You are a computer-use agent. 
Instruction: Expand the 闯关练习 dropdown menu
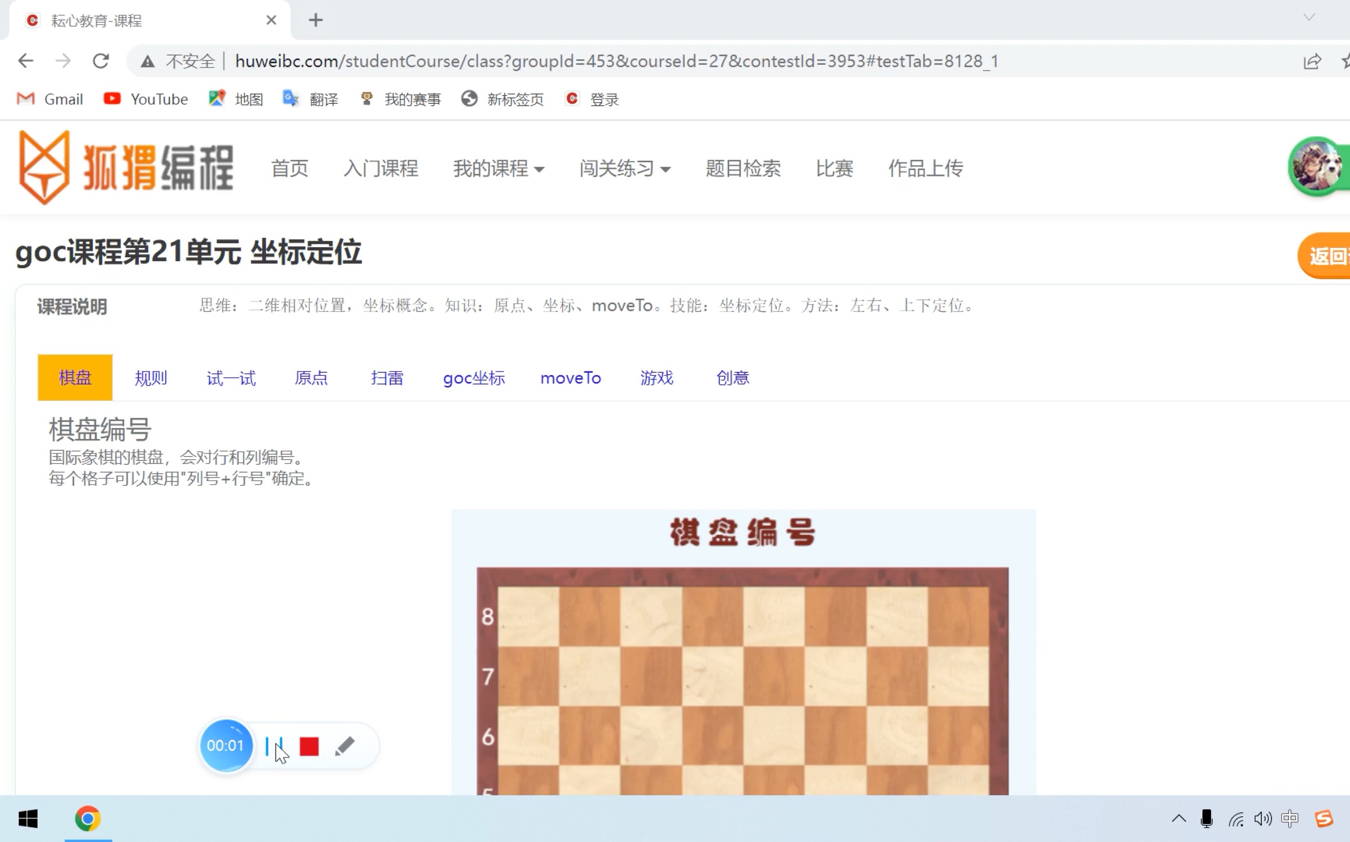coord(625,168)
